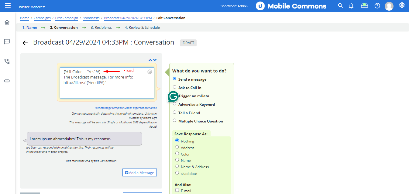Open the hamburger navigation menu
This screenshot has height=194, width=409.
click(x=8, y=5)
